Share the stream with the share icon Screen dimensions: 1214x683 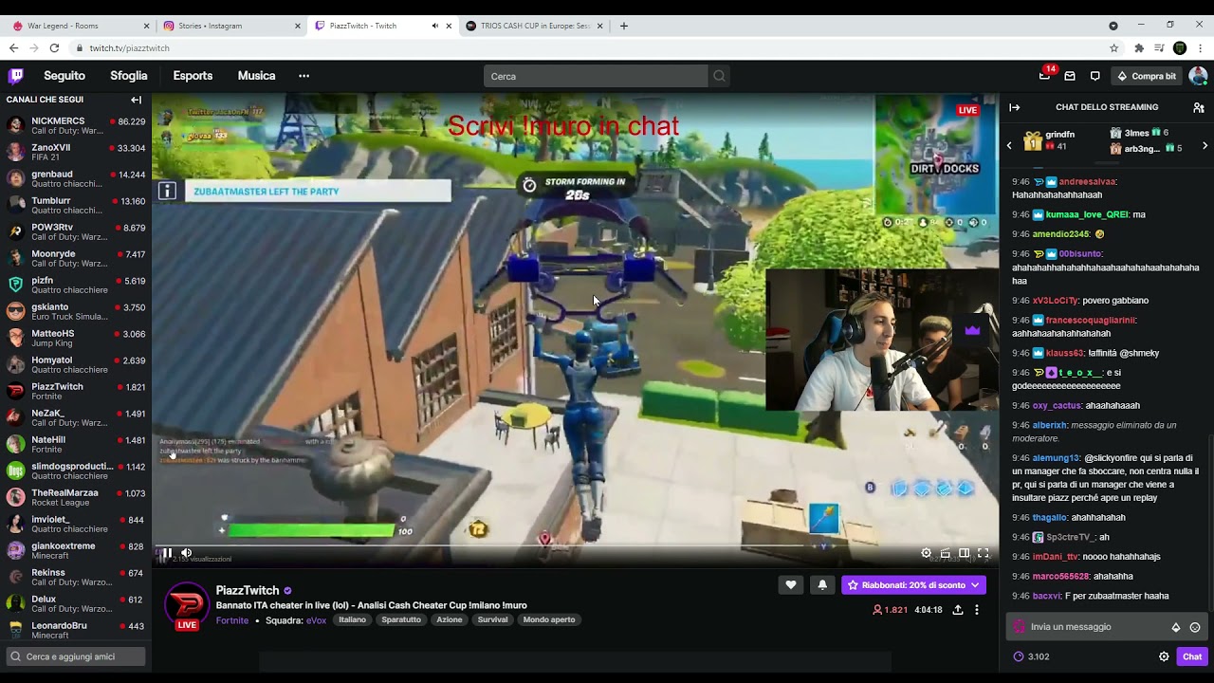[x=958, y=610]
